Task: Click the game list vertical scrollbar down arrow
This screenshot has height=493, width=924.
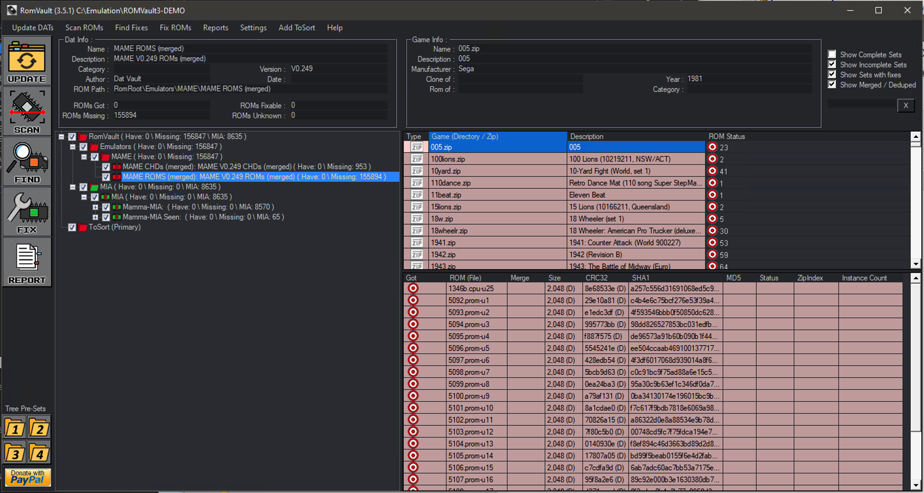Action: point(916,264)
